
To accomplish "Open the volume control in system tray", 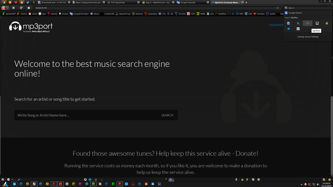I will tap(318, 185).
